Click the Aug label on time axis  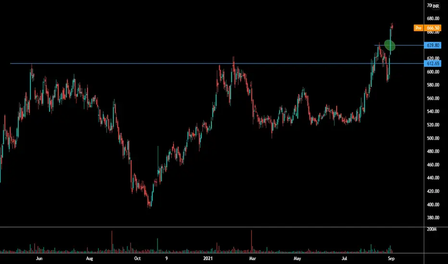click(x=89, y=259)
